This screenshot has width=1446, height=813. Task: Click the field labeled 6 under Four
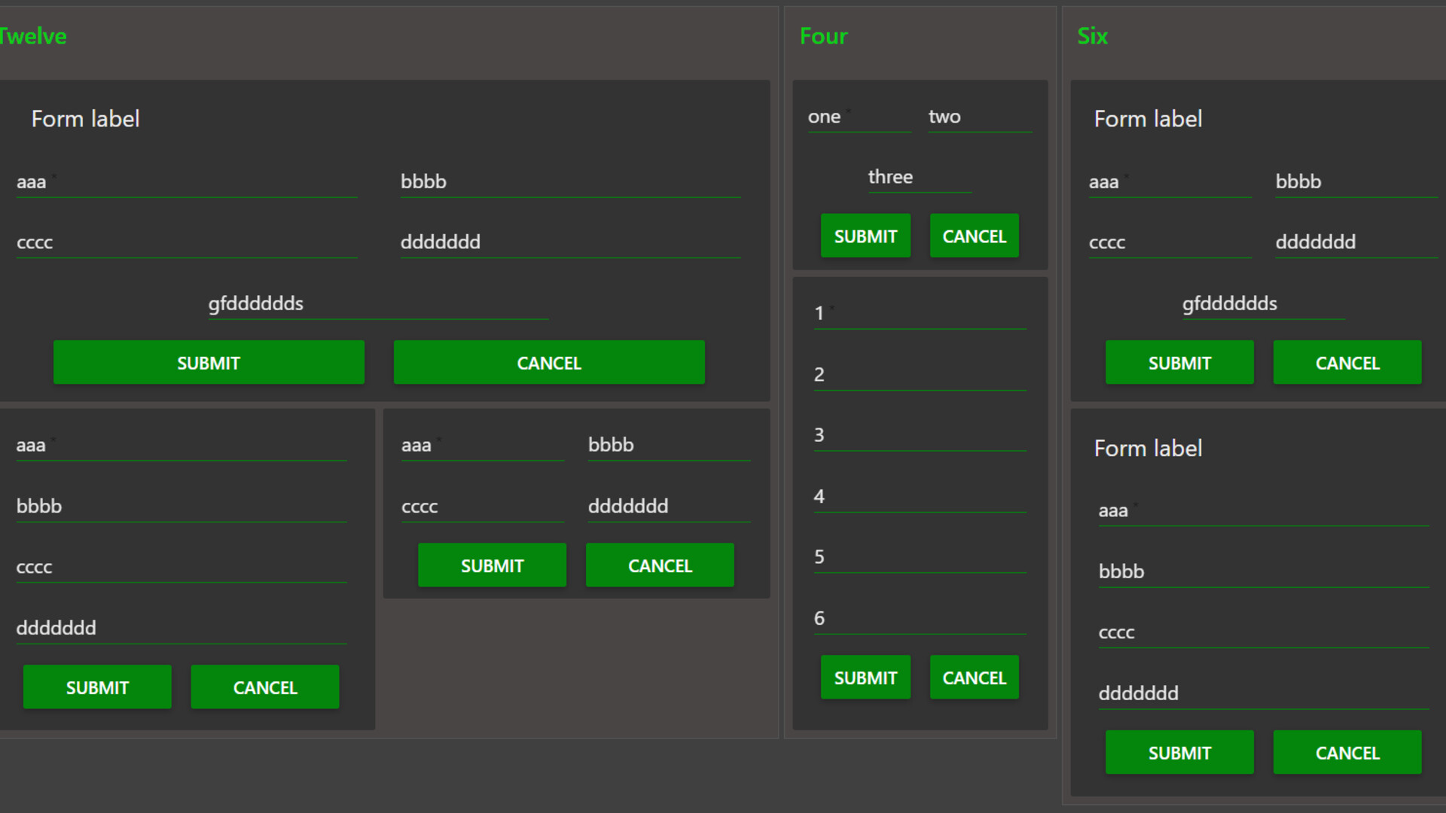(919, 618)
